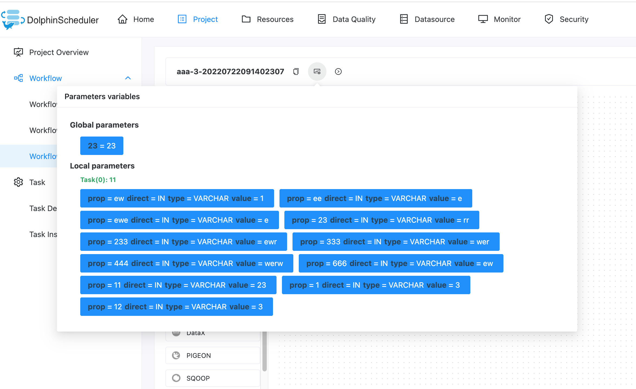Click the startup parameter play icon
This screenshot has width=636, height=389.
(338, 72)
